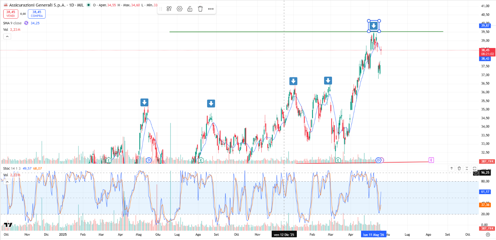496x240 pixels.
Task: Click the blue 39,87 price label
Action: (x=485, y=26)
